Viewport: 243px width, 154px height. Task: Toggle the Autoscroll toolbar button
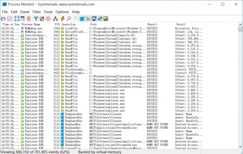[23, 19]
